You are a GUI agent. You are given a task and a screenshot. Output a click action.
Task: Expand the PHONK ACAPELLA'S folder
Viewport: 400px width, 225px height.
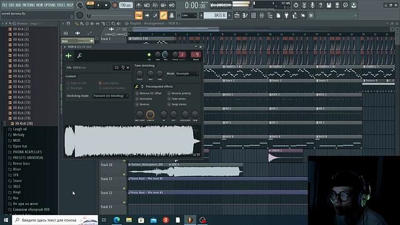(27, 152)
